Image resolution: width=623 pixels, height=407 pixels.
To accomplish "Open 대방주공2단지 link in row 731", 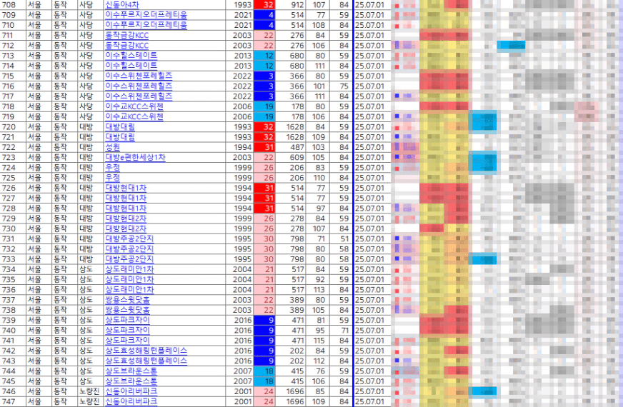I will tap(129, 239).
